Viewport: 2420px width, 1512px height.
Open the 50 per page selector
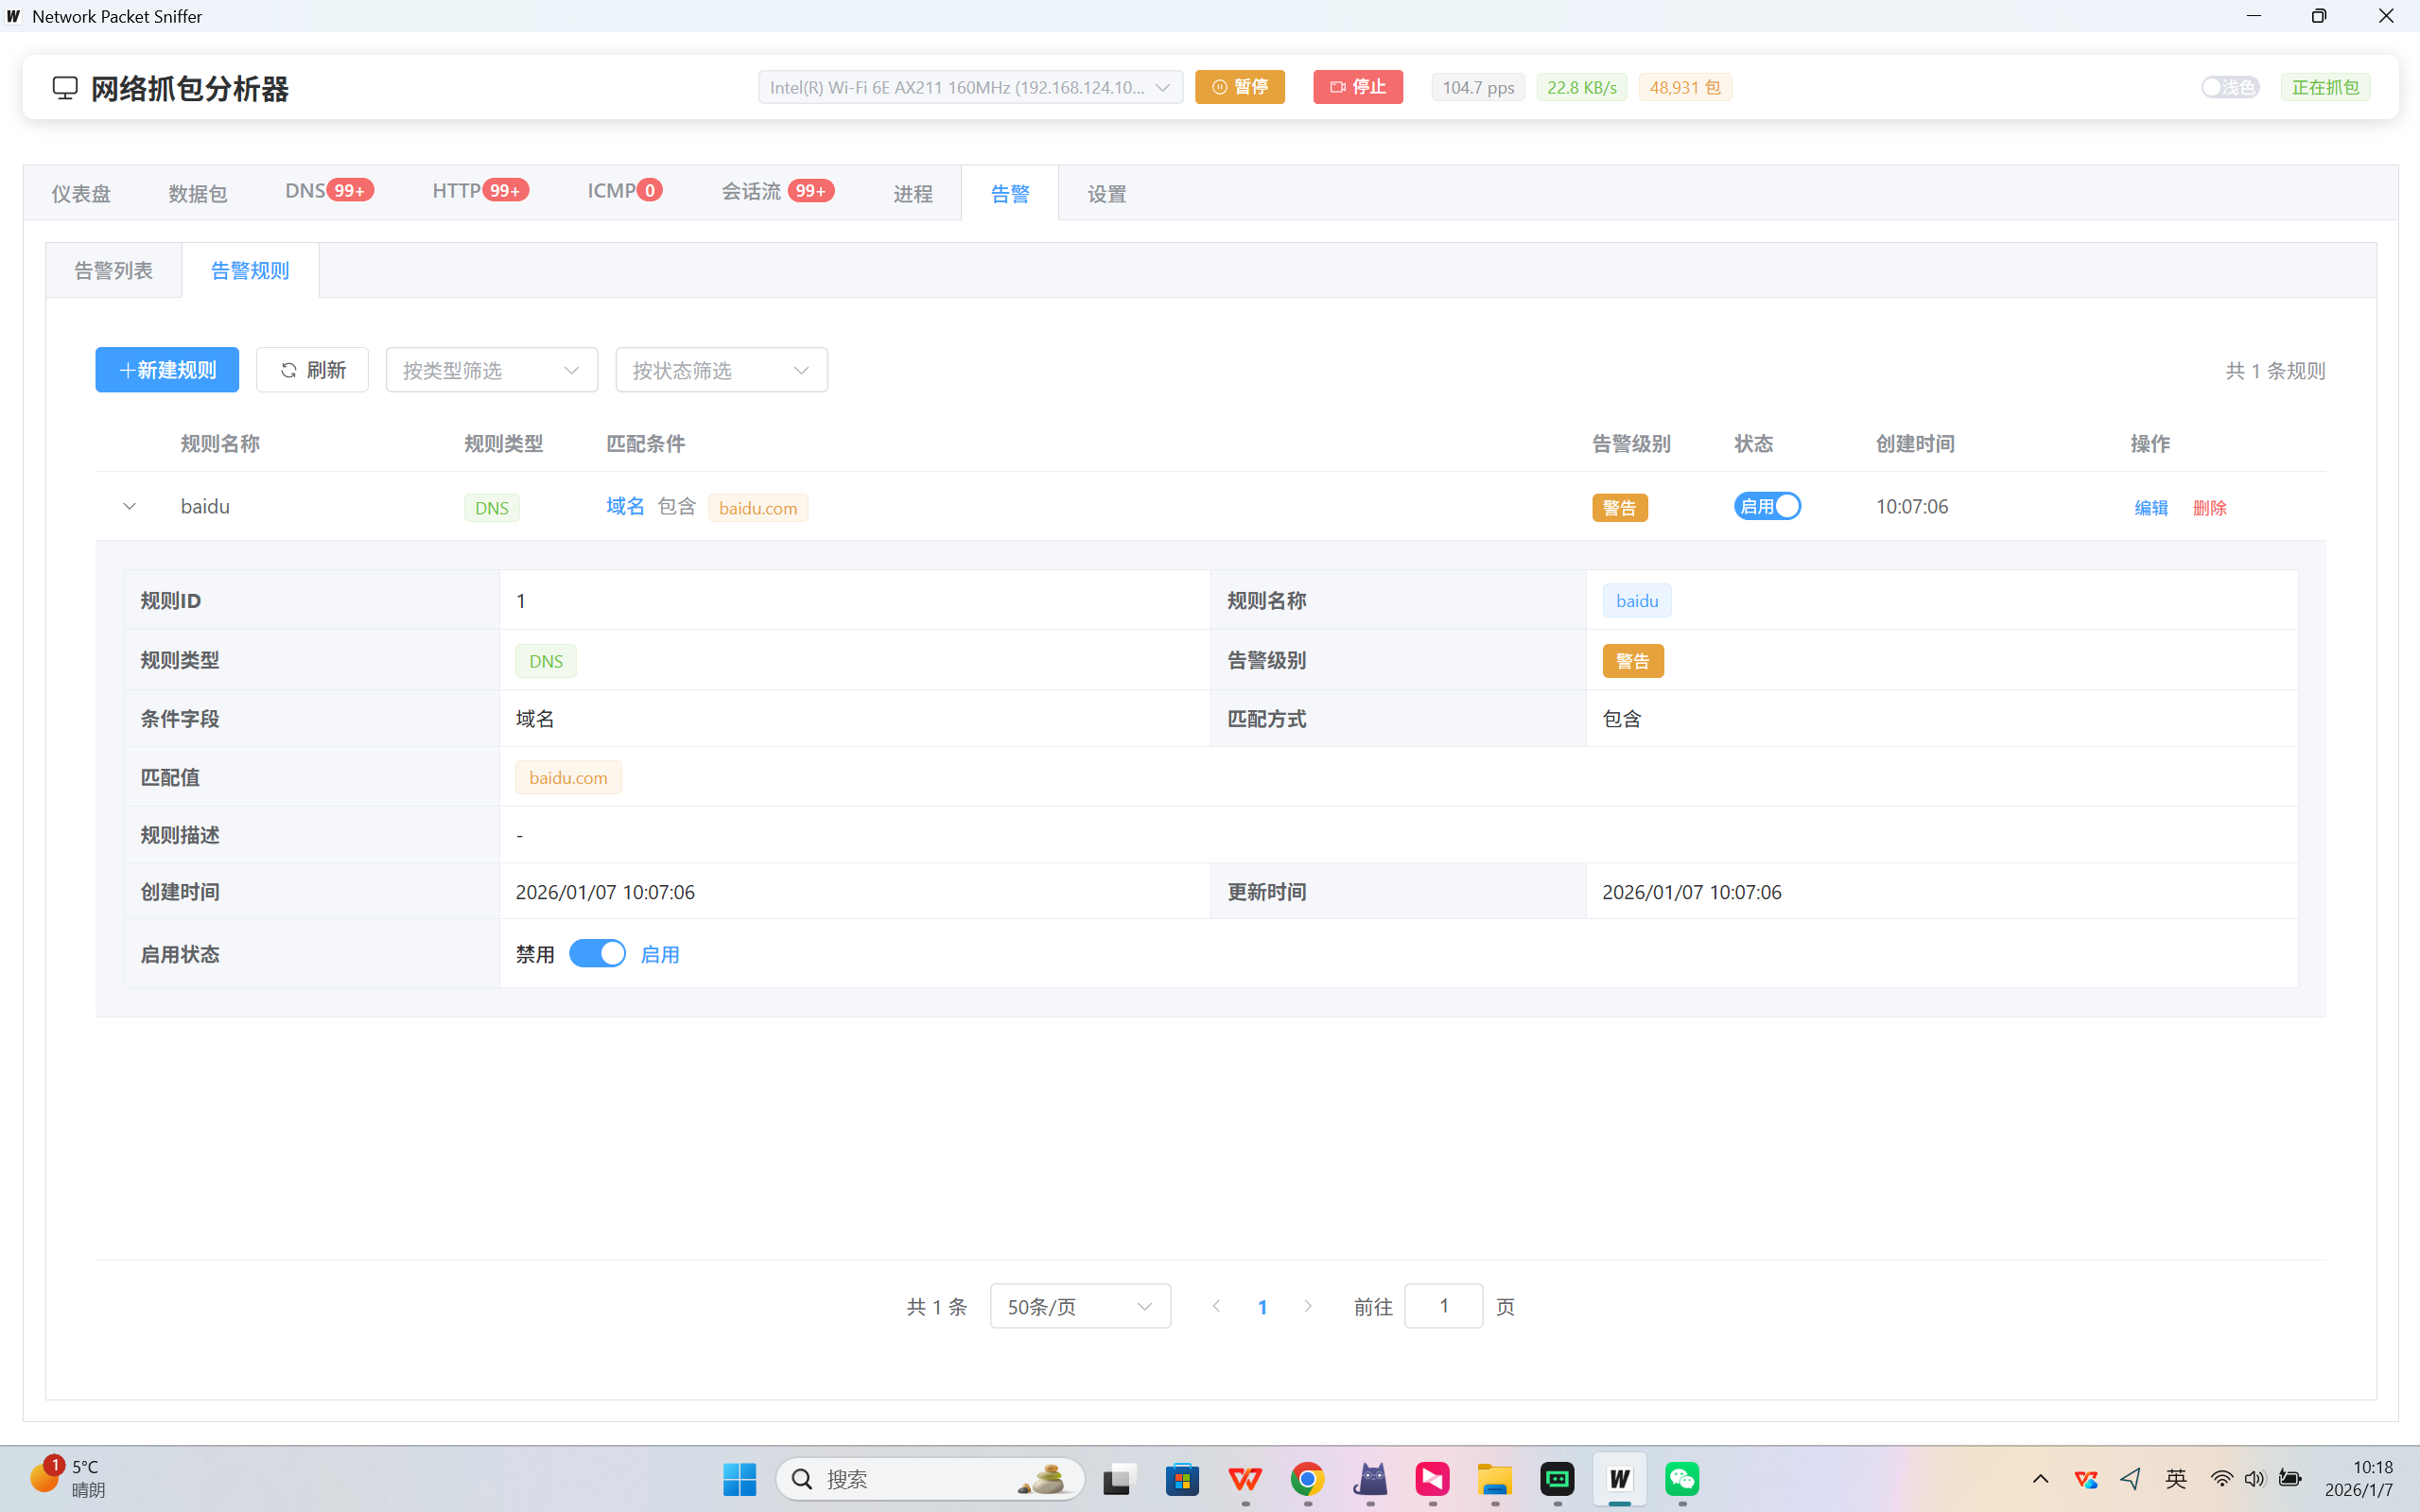[1079, 1306]
